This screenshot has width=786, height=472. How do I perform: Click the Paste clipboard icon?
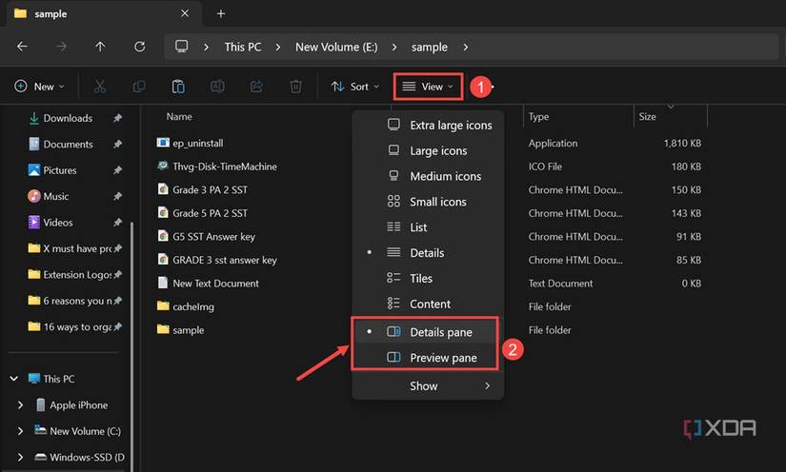click(x=178, y=87)
